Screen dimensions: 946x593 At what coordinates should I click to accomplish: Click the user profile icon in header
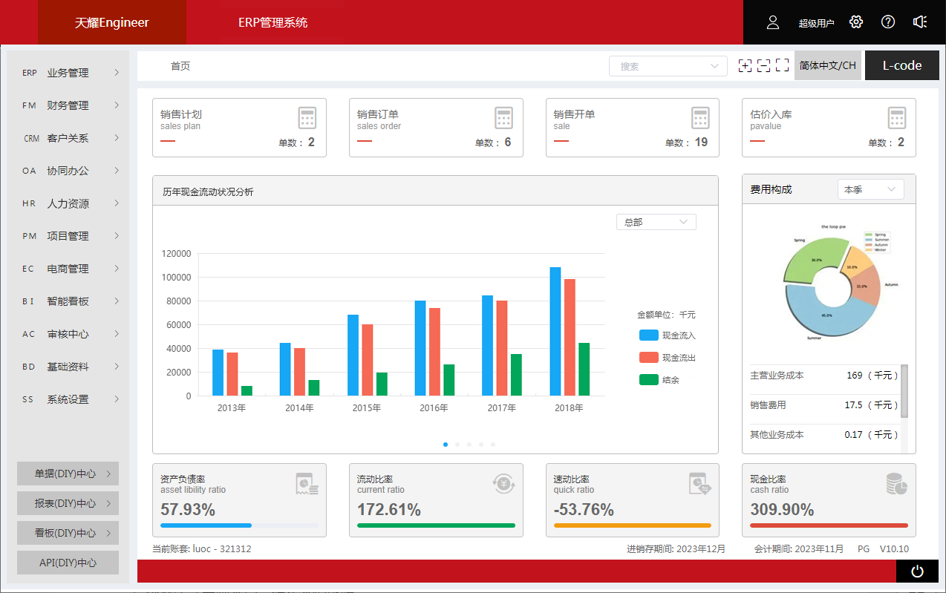tap(773, 22)
